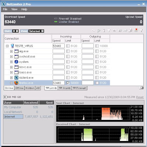The image size is (147, 147).
Task: Click the firefox.exe Firefox icon
Action: click(16, 83)
